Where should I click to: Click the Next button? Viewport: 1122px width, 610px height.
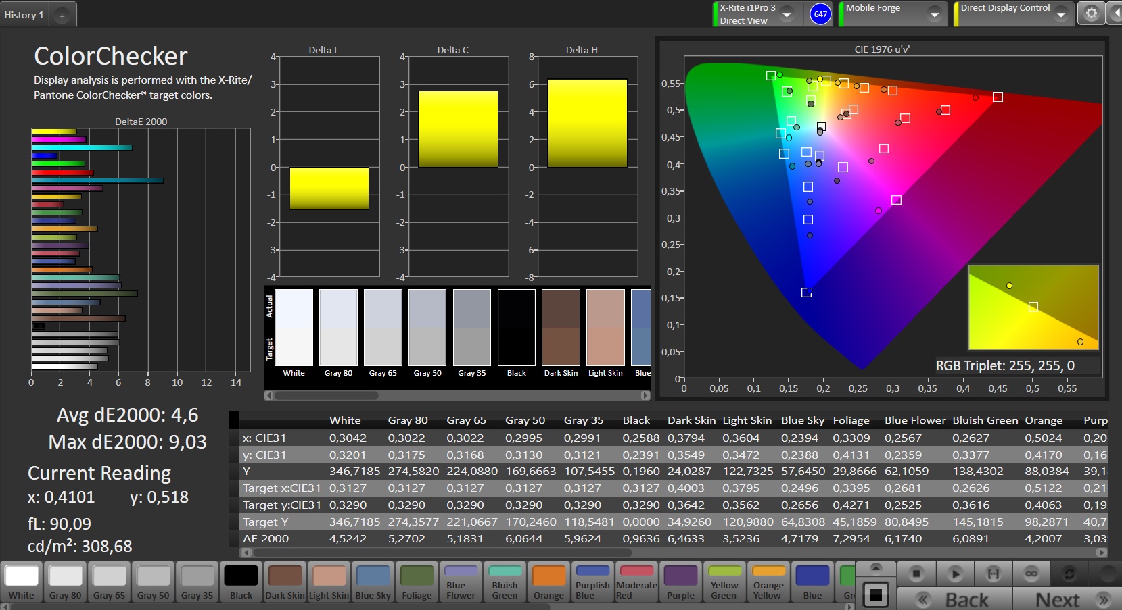[x=1067, y=599]
